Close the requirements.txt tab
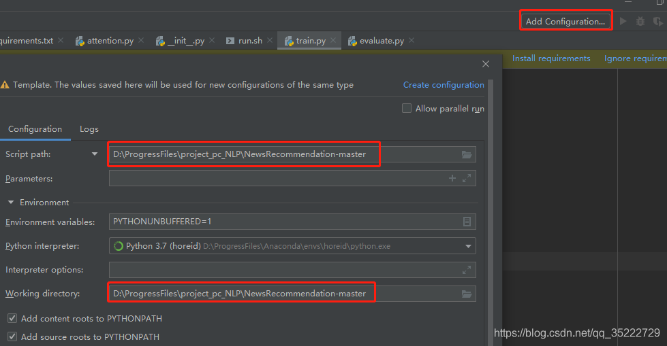The image size is (667, 346). (61, 40)
